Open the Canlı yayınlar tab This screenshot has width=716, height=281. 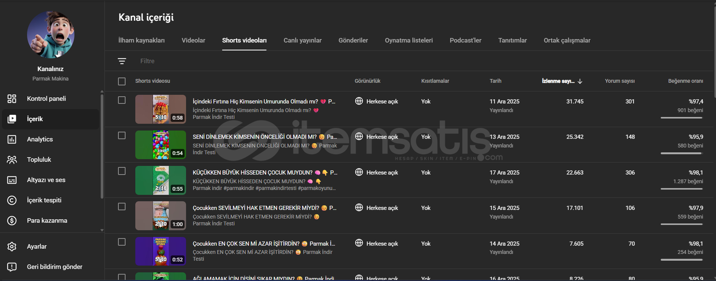click(x=302, y=40)
